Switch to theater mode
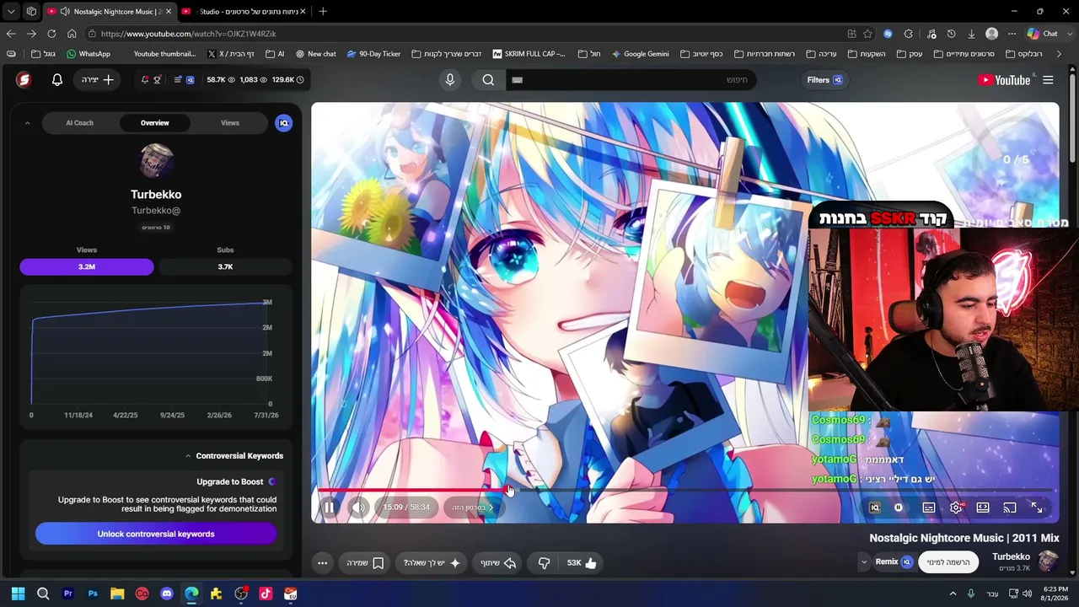The height and width of the screenshot is (607, 1079). click(x=983, y=508)
